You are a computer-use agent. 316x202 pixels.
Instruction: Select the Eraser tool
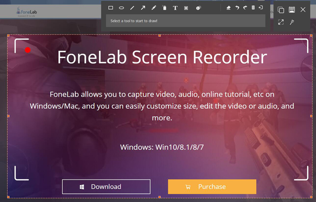click(x=228, y=8)
